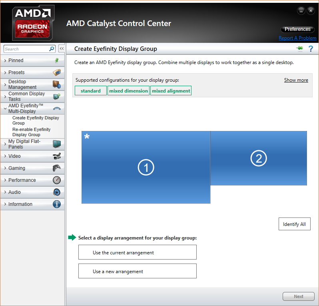Select the Presets menu label
319x306 pixels.
coord(16,72)
